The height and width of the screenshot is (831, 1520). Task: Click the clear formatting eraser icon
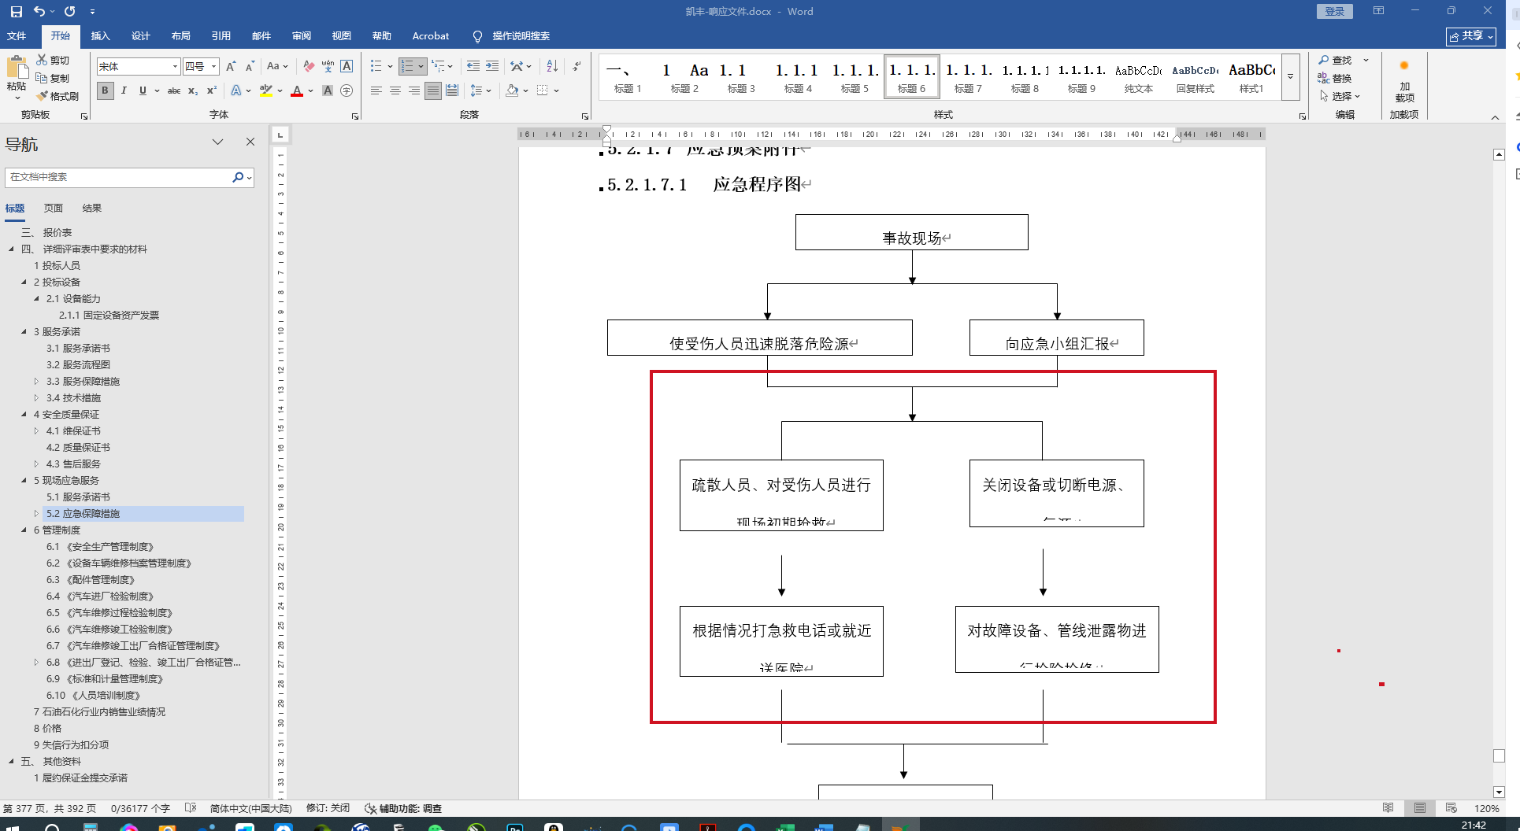(309, 66)
